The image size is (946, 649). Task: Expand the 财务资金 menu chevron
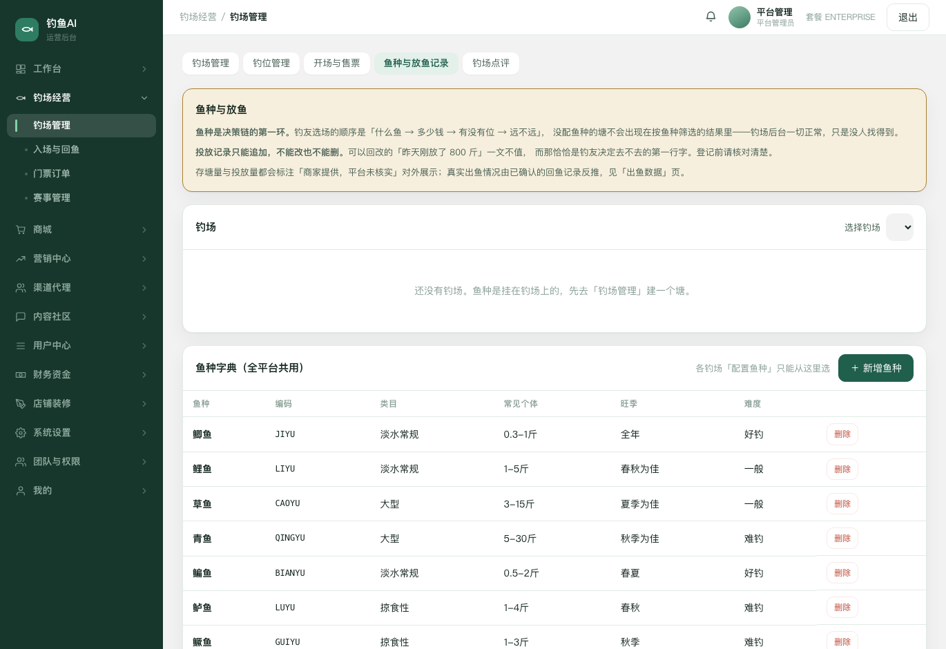click(x=144, y=375)
